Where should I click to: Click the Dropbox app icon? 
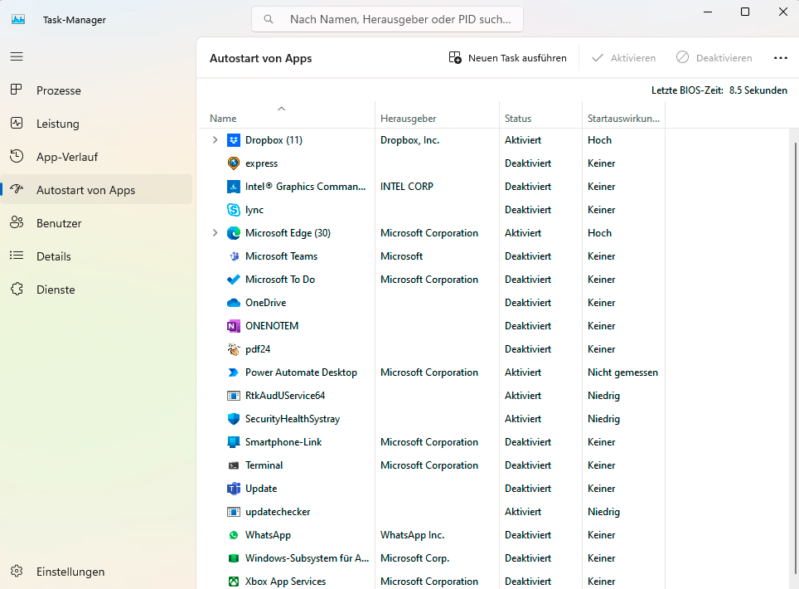point(234,139)
